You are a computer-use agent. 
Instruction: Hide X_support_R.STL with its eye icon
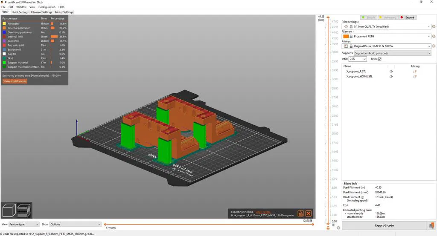click(391, 72)
